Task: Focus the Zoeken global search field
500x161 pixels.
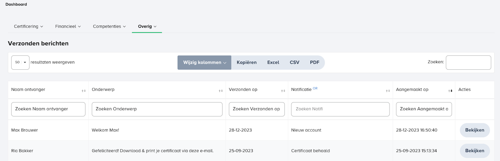Action: (468, 62)
